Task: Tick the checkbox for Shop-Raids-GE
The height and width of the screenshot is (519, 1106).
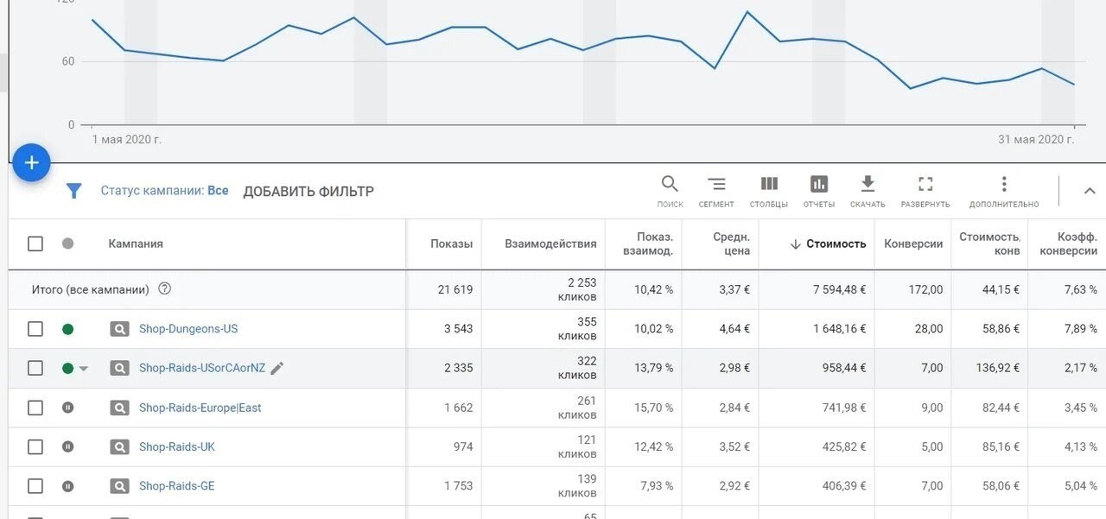Action: (35, 486)
